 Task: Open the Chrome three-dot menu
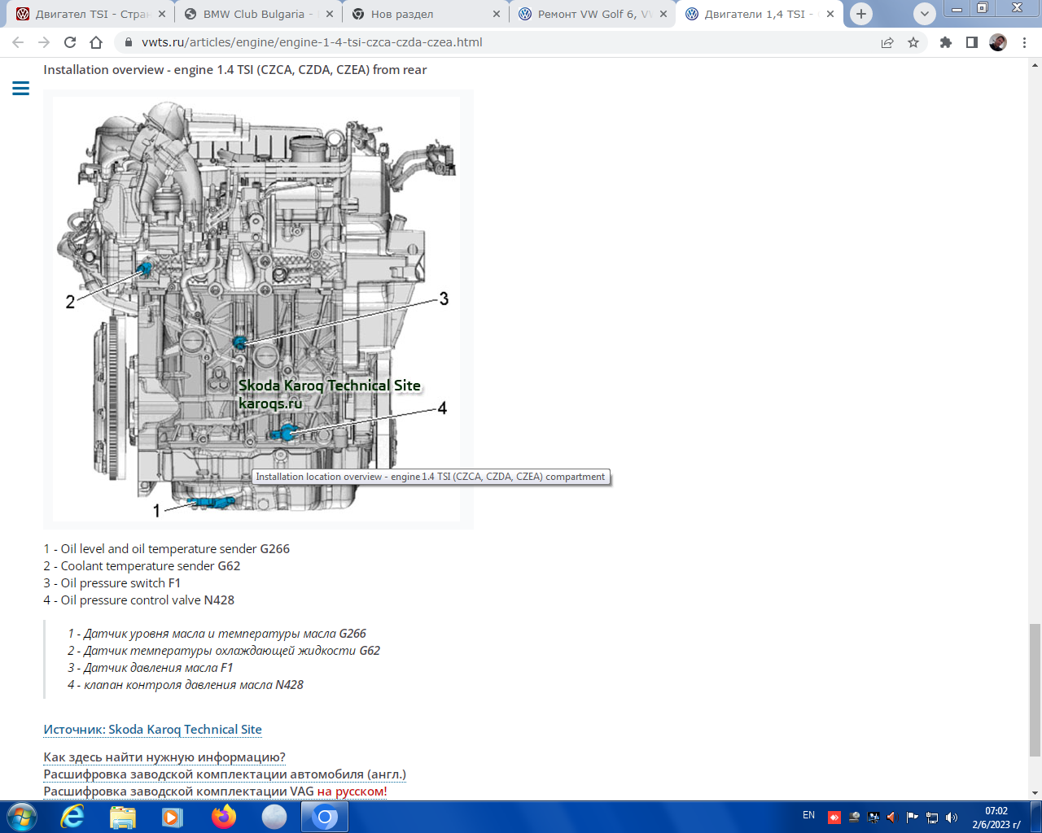tap(1024, 42)
